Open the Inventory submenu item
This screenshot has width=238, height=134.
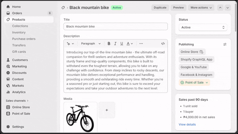point(19,32)
